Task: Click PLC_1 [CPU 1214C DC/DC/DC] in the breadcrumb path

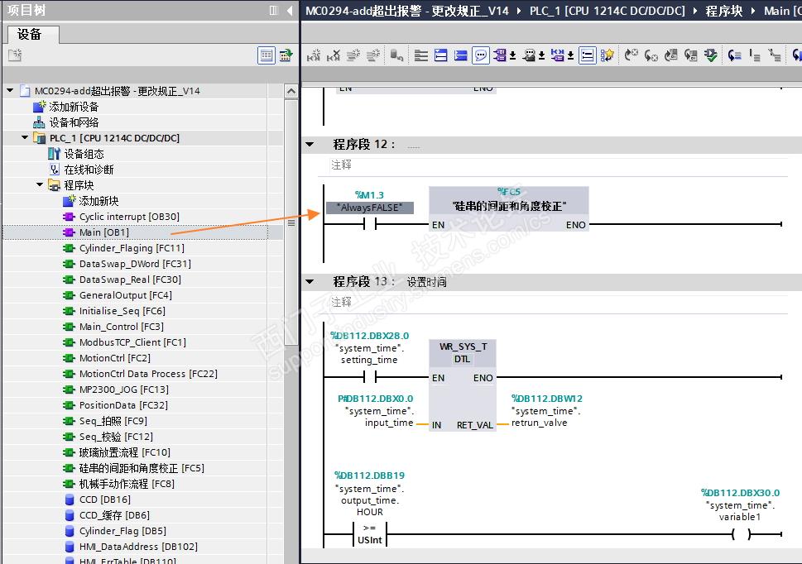Action: [x=608, y=11]
